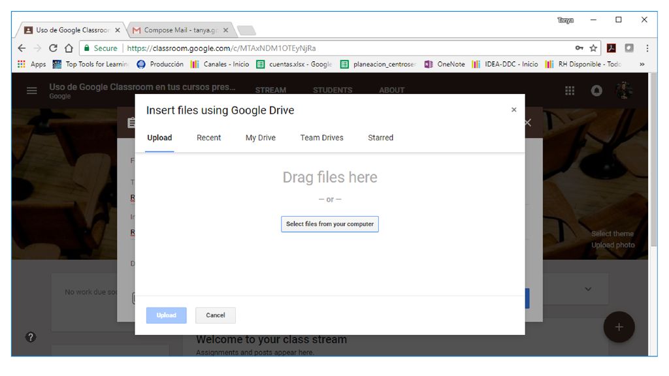
Task: Click Select files from your computer
Action: click(330, 224)
